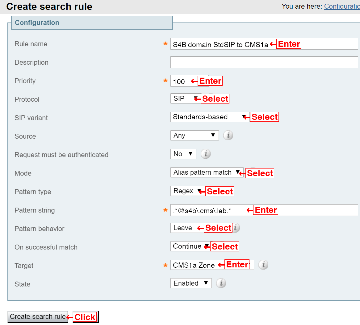
Task: Click the Create search rule button
Action: (38, 317)
